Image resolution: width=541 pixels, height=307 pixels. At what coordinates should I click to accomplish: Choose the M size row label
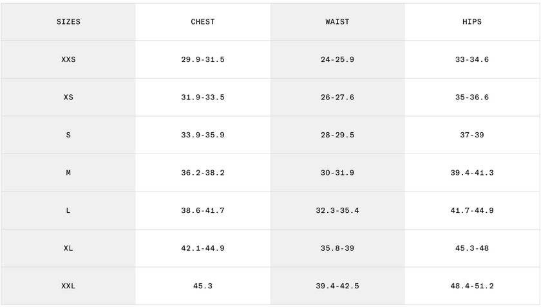[x=68, y=173]
